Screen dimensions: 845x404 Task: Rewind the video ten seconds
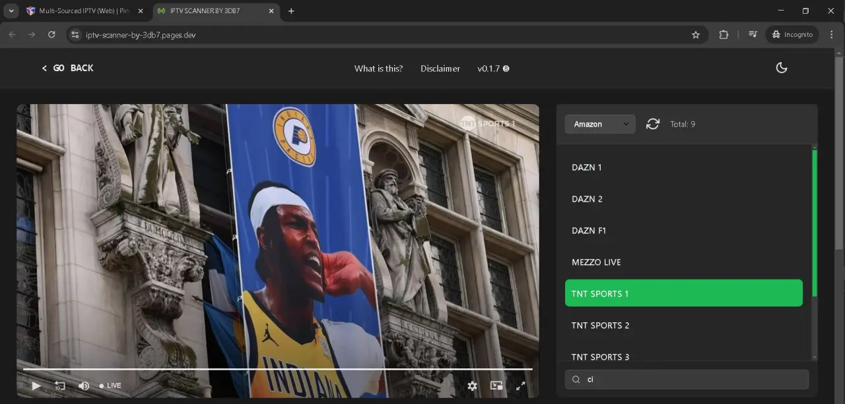pyautogui.click(x=59, y=386)
